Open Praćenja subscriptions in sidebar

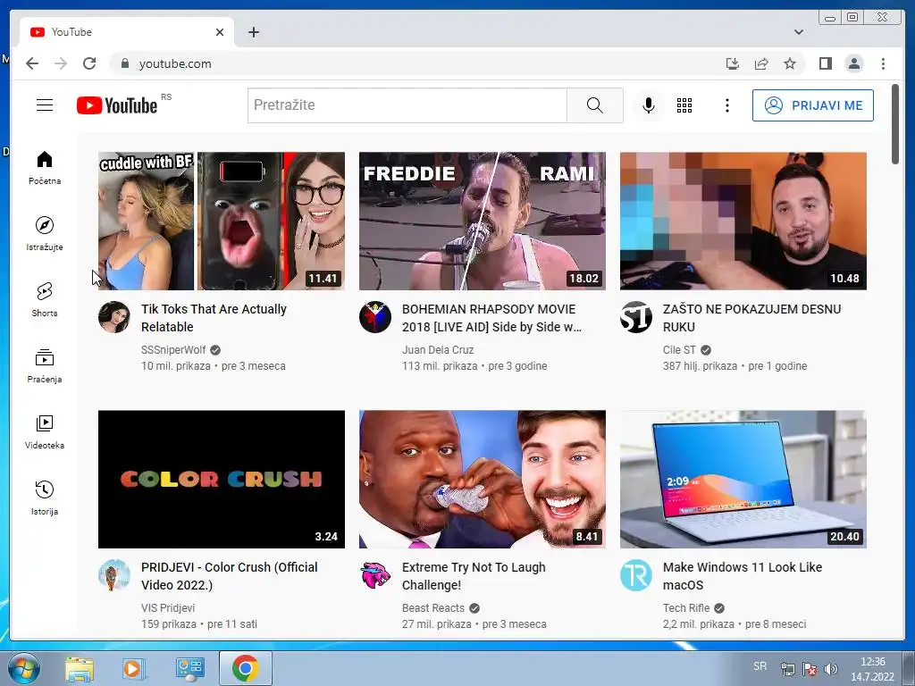(45, 365)
